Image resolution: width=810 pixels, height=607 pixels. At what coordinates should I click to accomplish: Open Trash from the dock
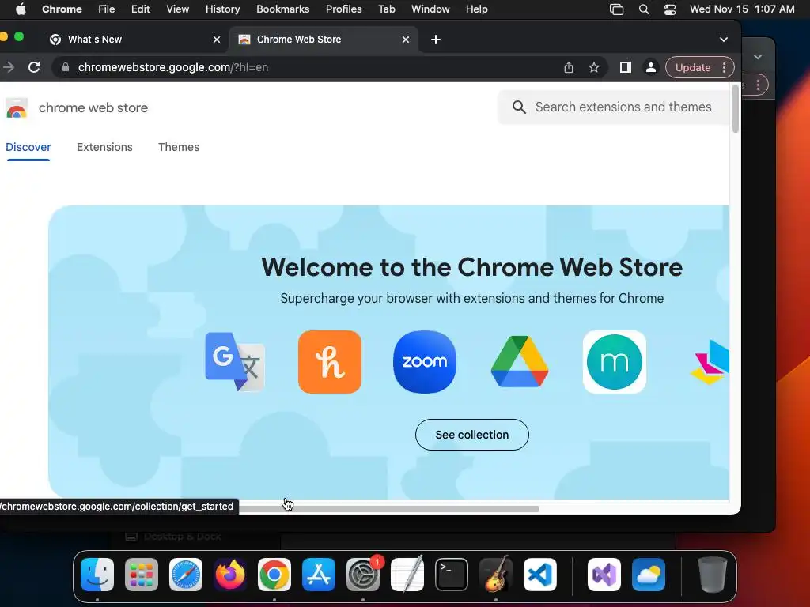pyautogui.click(x=713, y=575)
